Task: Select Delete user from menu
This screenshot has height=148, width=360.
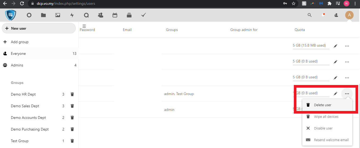Action: point(322,105)
